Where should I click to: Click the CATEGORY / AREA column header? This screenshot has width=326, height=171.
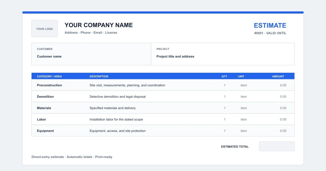pyautogui.click(x=49, y=77)
